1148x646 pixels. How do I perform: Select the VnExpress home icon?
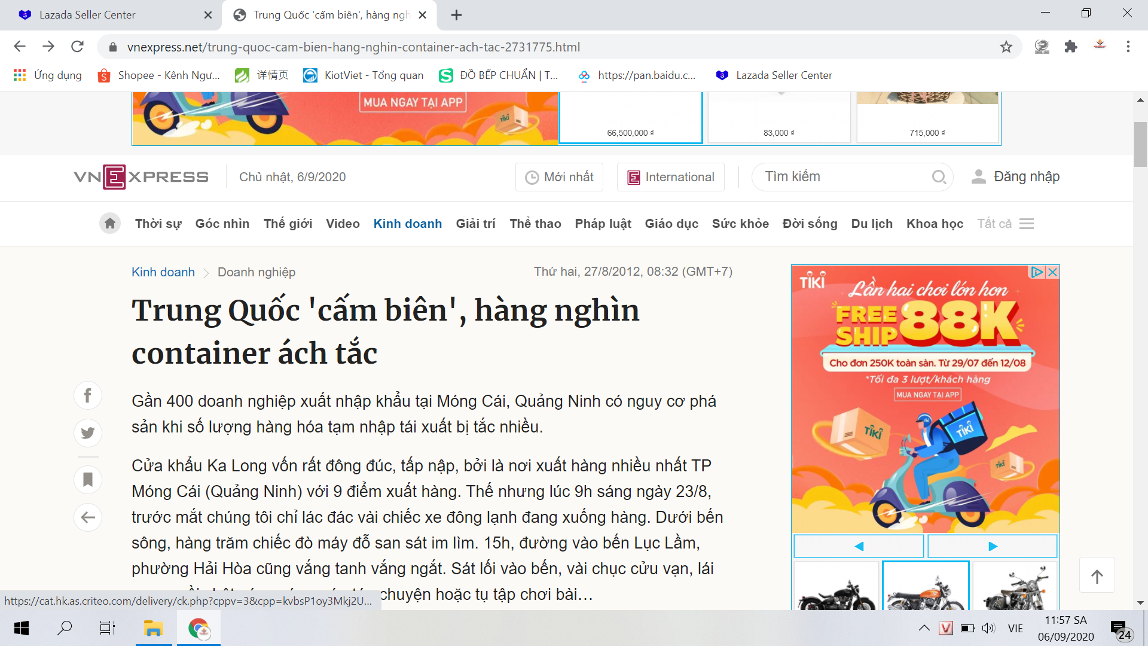point(110,223)
